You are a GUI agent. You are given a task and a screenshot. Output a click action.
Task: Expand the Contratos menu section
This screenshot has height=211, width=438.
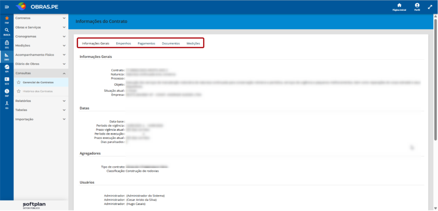[x=41, y=18]
